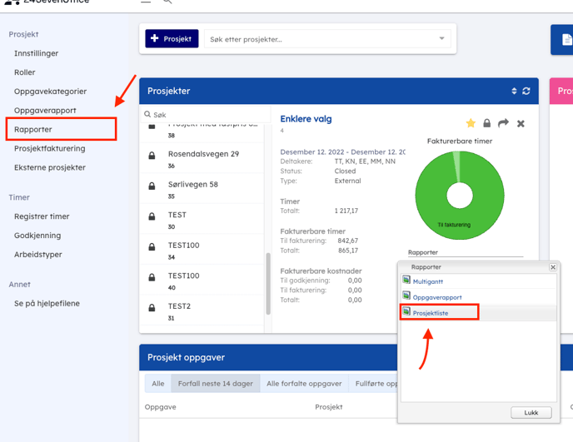Screen dimensions: 573x442
Task: Click the Multigantt report icon
Action: (x=406, y=281)
